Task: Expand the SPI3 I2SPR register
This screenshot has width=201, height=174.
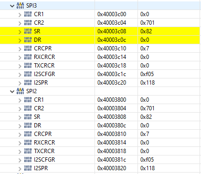Action: (x=20, y=83)
